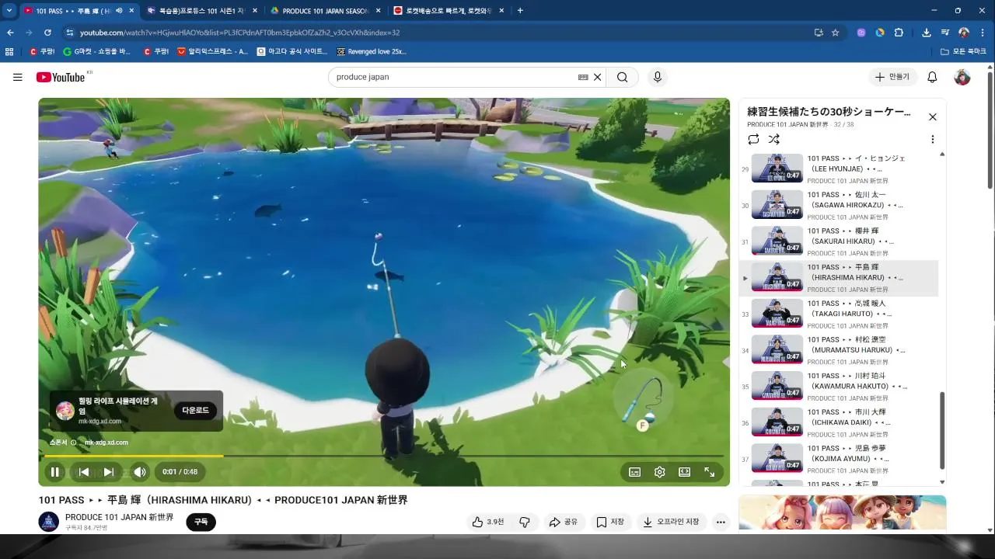
Task: Toggle subtitles on the player
Action: point(635,471)
